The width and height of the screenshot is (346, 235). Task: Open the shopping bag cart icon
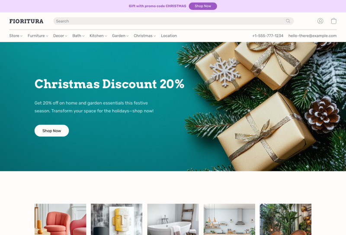coord(333,21)
